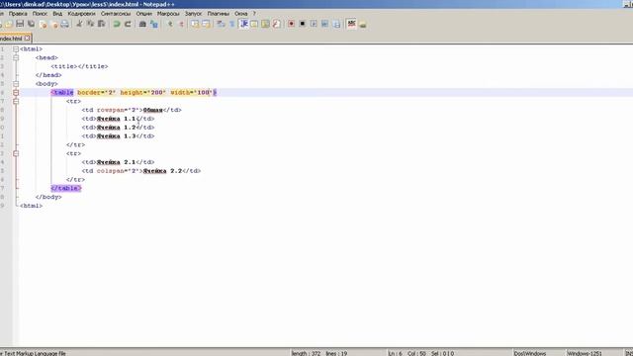Click the Close All toolbar icon
633x356 pixels.
(x=53, y=24)
